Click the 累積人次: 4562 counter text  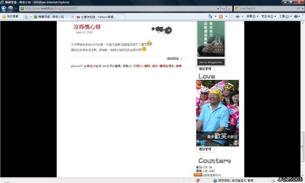[x=205, y=171]
